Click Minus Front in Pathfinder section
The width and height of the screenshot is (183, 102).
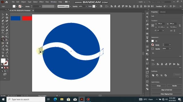[157, 75]
